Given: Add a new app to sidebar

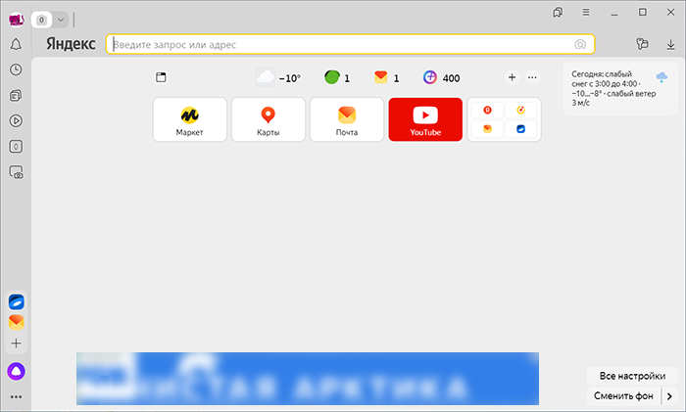Looking at the screenshot, I should [17, 343].
